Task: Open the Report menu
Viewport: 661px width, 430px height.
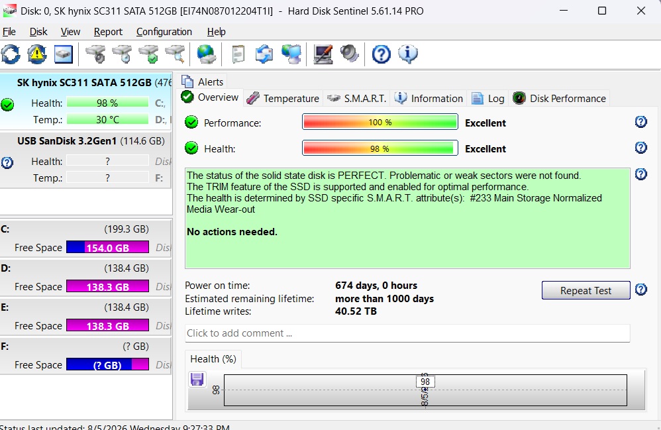Action: (108, 32)
